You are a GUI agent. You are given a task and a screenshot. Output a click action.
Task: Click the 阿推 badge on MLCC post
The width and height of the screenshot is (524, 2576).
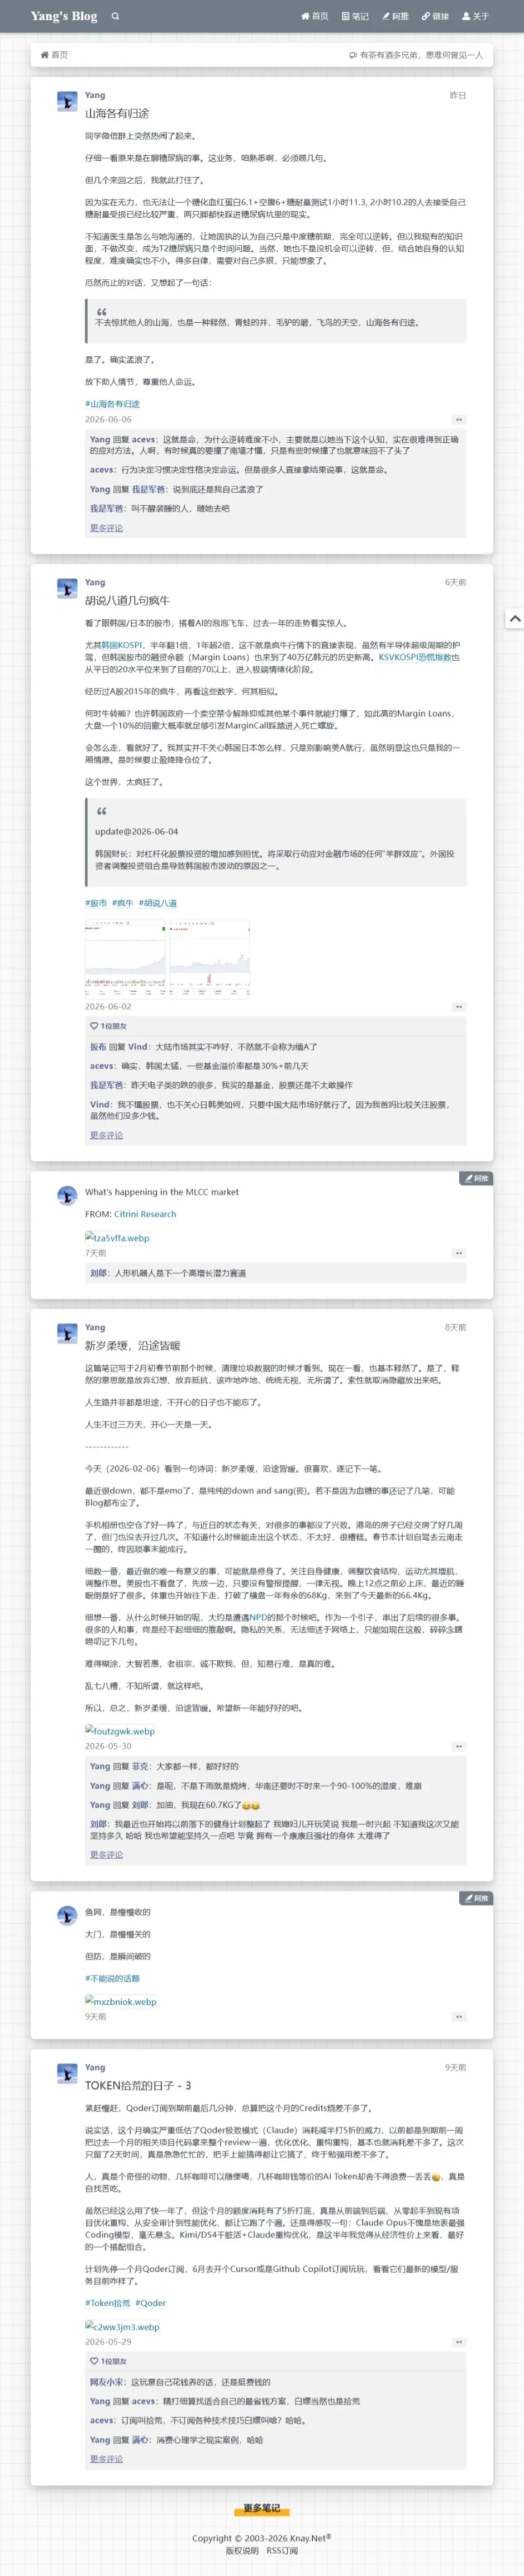pyautogui.click(x=476, y=1178)
